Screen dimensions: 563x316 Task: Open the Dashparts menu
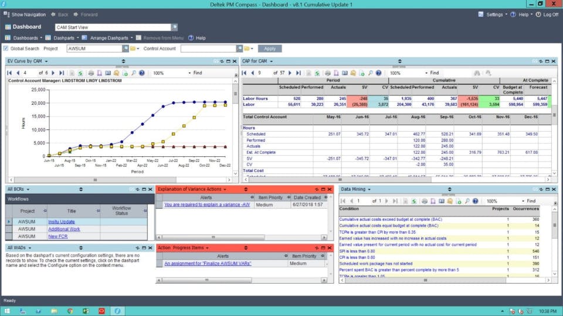(64, 37)
